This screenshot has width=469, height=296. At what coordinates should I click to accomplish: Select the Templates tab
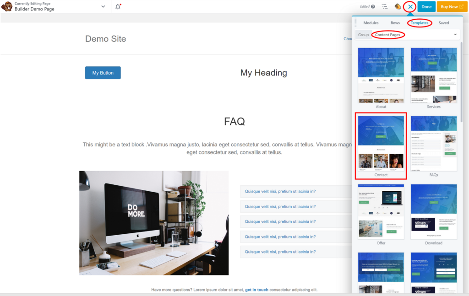420,23
